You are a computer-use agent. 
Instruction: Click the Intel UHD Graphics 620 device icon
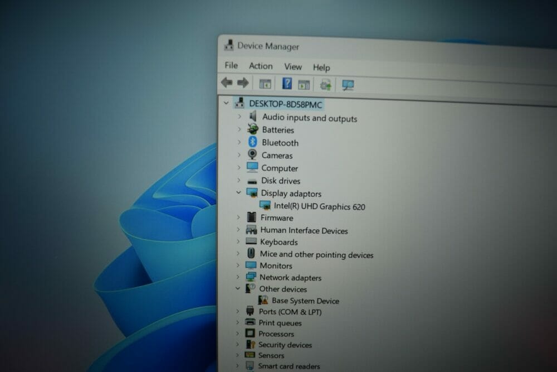[x=265, y=205]
